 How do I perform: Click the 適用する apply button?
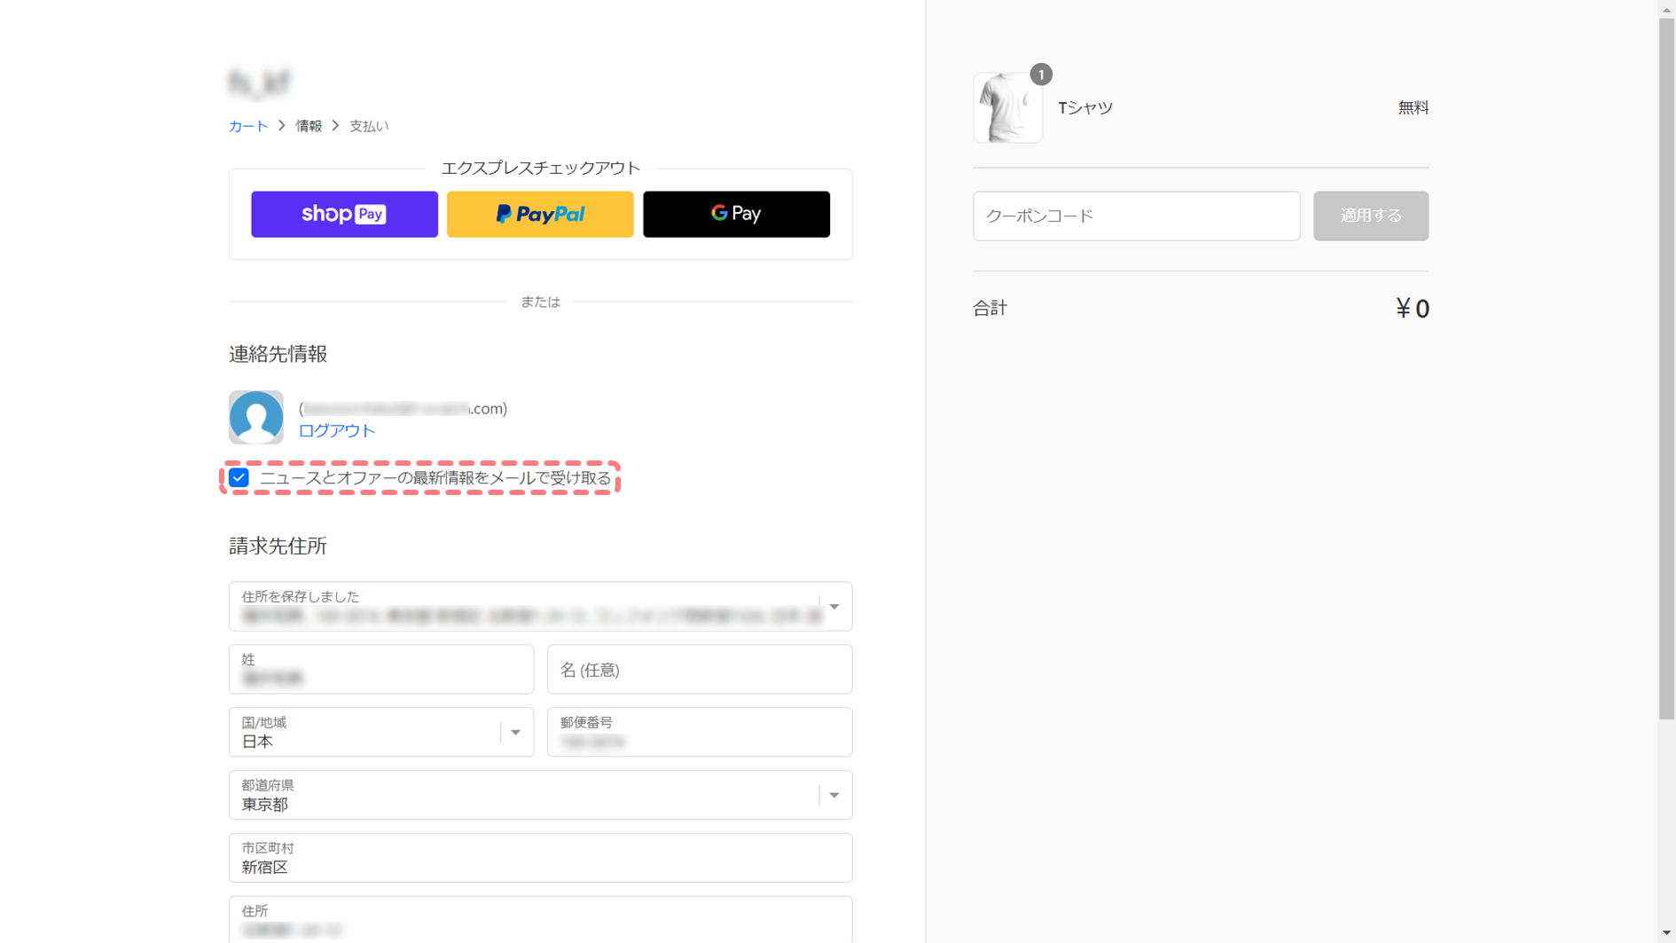click(1371, 216)
